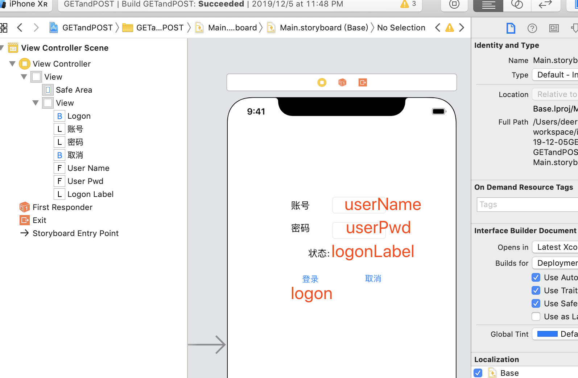Enable the Use as Launch Screen checkbox

[x=536, y=316]
